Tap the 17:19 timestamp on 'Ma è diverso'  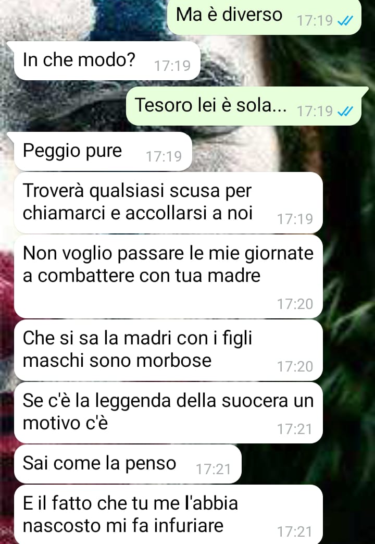[315, 21]
